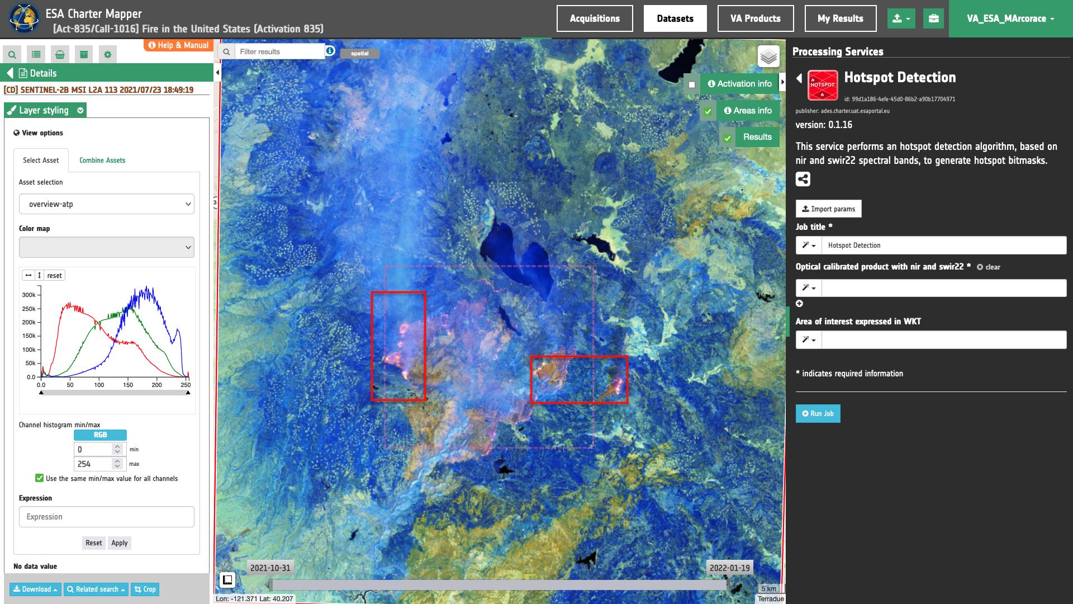Open the archive box icon in left panel
This screenshot has height=604, width=1073.
pyautogui.click(x=84, y=55)
